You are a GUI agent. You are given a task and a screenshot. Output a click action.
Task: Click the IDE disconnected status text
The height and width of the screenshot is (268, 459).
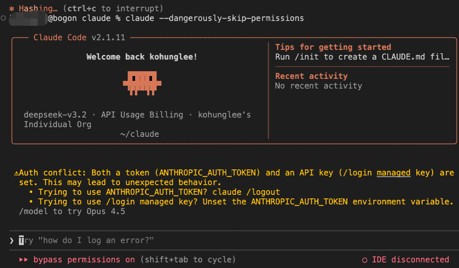click(x=410, y=260)
